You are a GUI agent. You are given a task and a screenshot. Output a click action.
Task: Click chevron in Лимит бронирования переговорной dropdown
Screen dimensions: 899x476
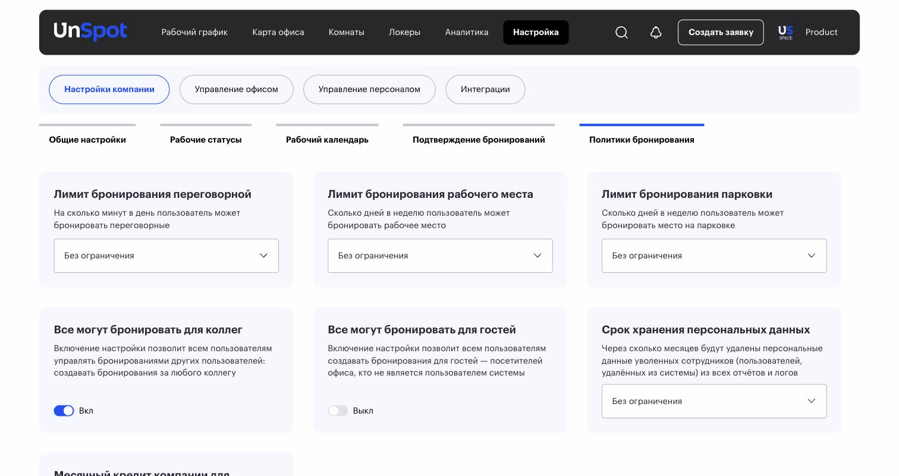click(263, 256)
